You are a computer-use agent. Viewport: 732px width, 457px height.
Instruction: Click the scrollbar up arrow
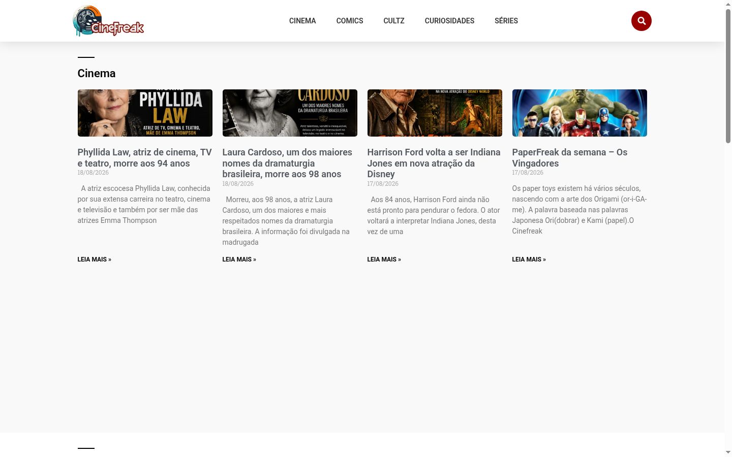click(x=728, y=4)
